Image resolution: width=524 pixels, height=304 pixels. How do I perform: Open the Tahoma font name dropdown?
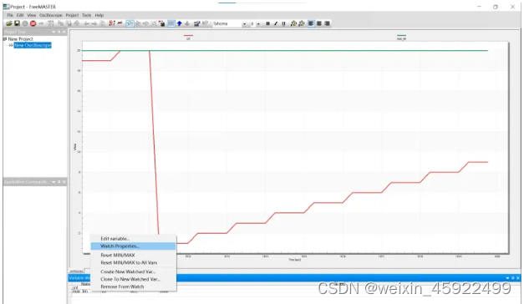point(244,23)
